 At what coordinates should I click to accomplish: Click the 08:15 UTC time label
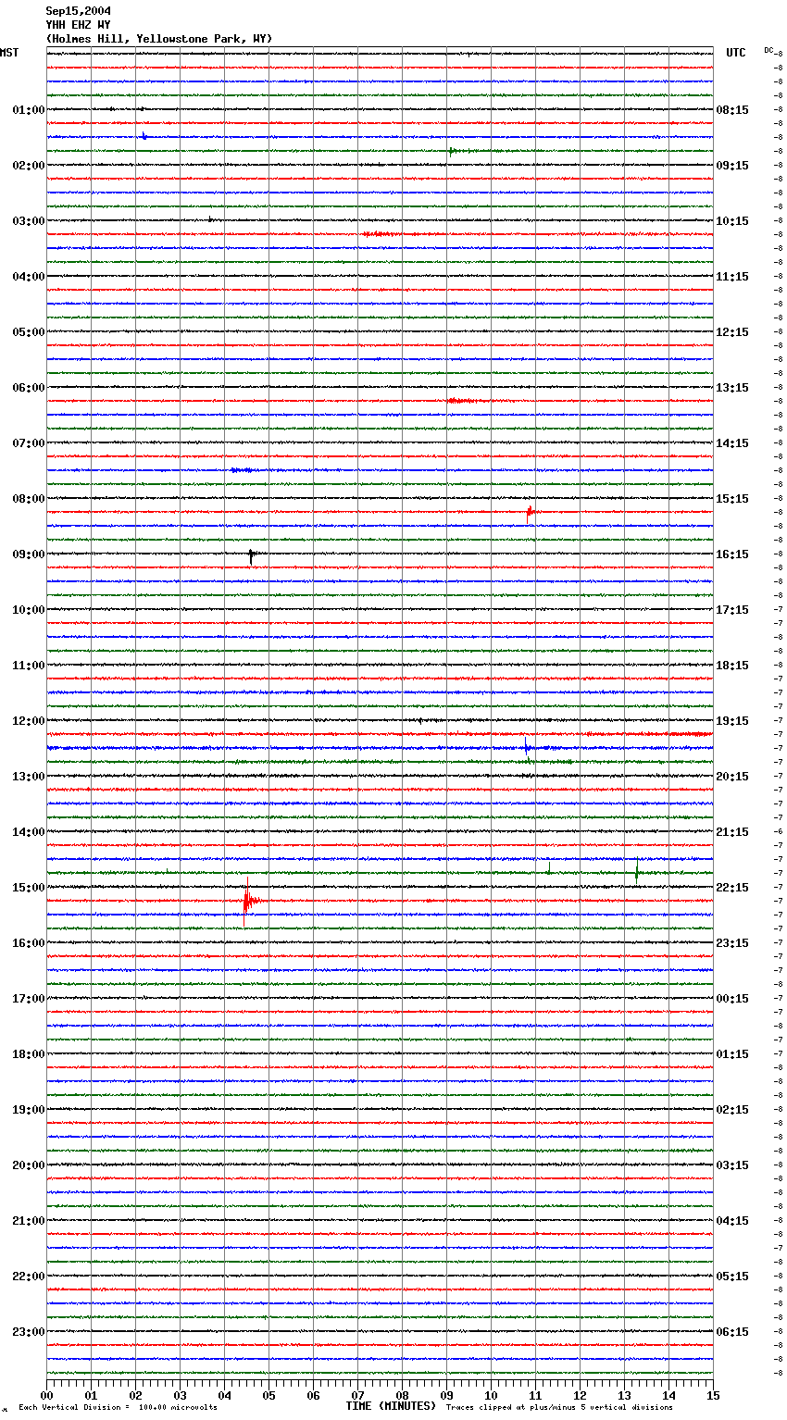tap(732, 110)
